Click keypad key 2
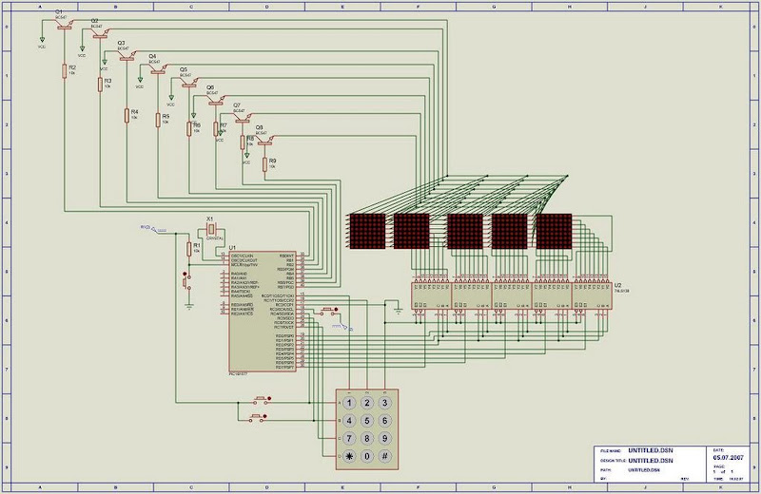This screenshot has width=761, height=494. pyautogui.click(x=367, y=403)
